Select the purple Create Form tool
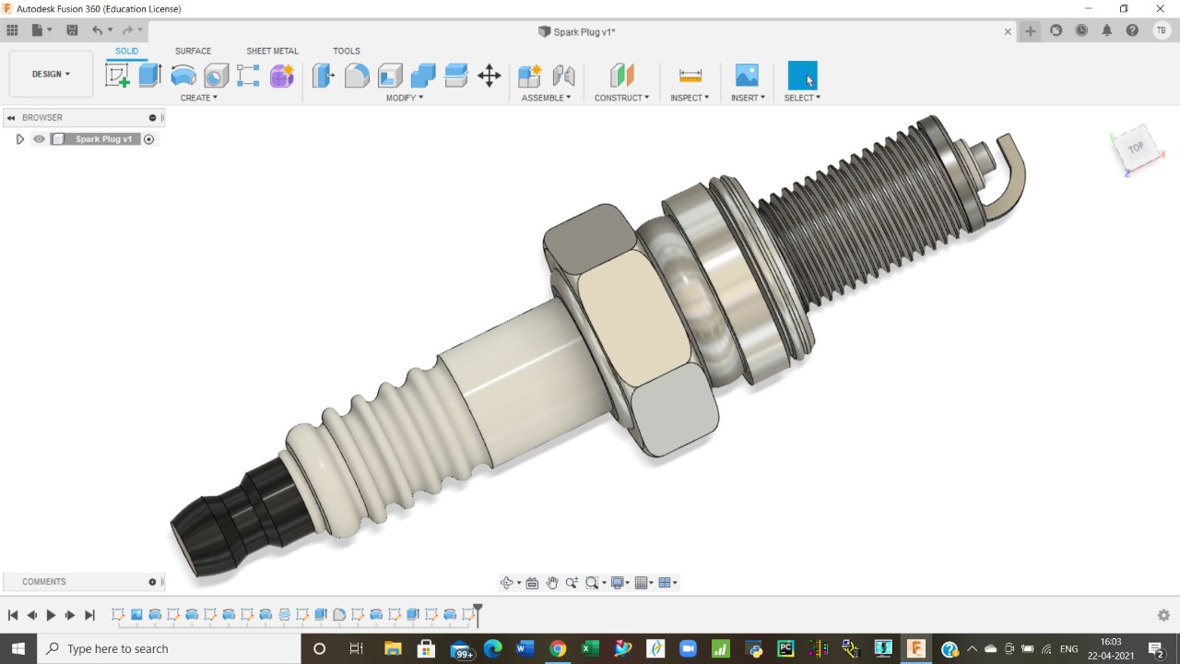The height and width of the screenshot is (664, 1180). pyautogui.click(x=282, y=76)
